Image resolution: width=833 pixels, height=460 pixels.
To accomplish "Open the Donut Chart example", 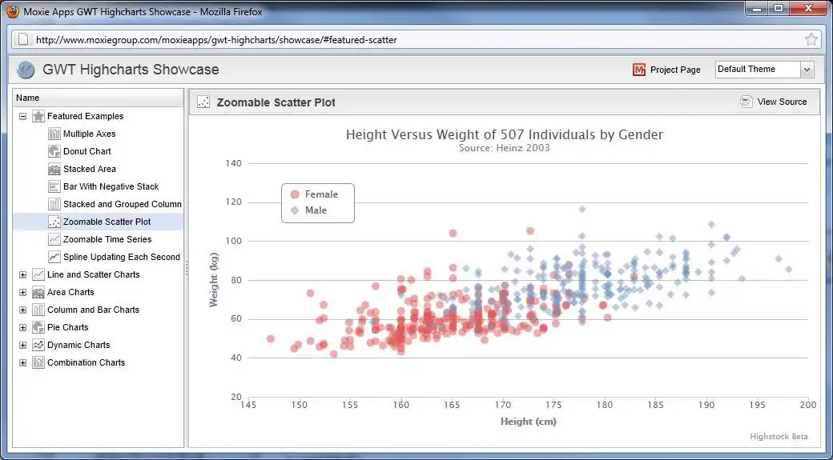I will coord(87,151).
